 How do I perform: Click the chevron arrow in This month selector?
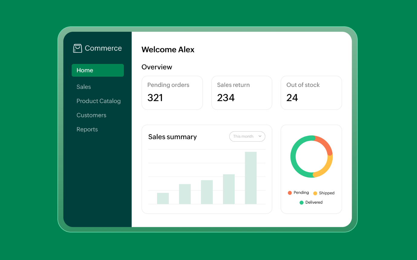[260, 136]
